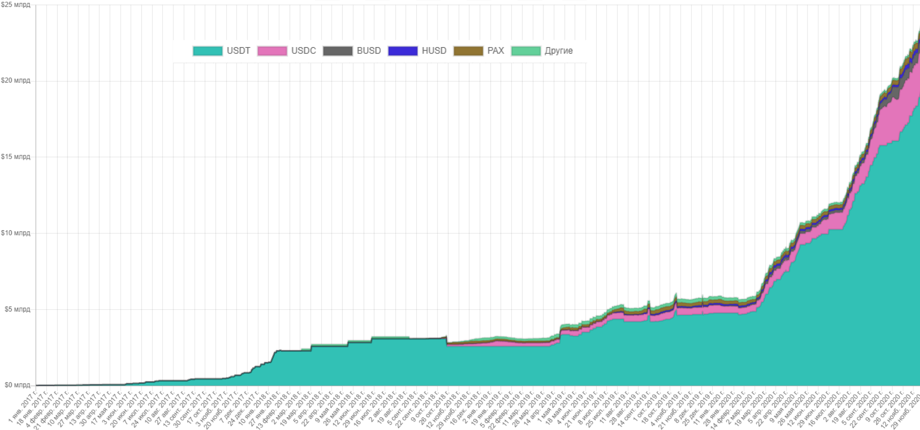The height and width of the screenshot is (430, 920).
Task: Click the $20 млрд y-axis label
Action: click(x=16, y=81)
